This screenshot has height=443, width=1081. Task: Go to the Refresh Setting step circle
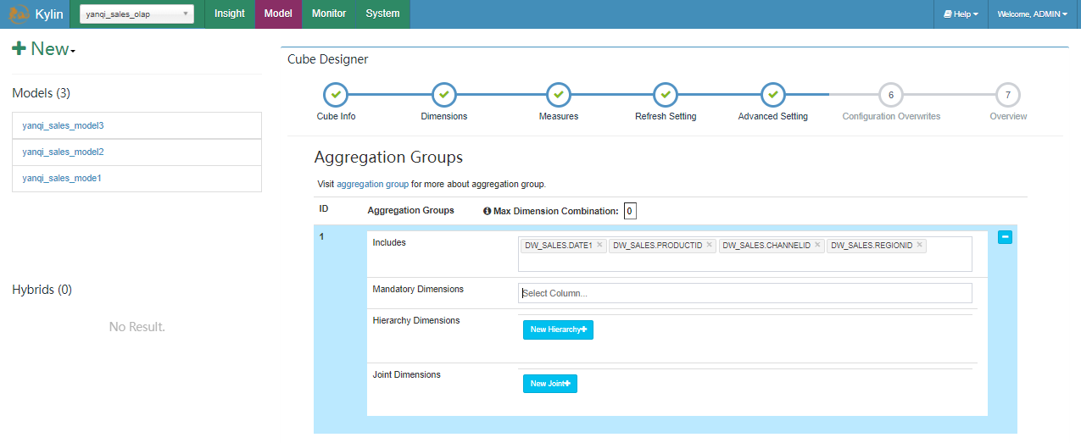(666, 95)
